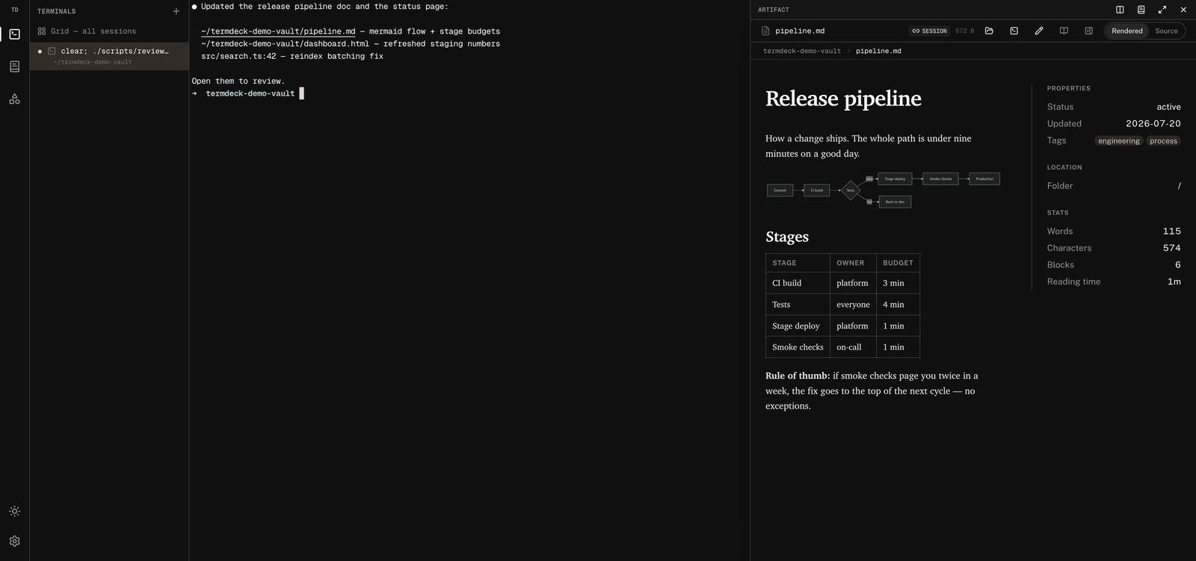Expand the Artifact panel to fullscreen

click(1162, 10)
